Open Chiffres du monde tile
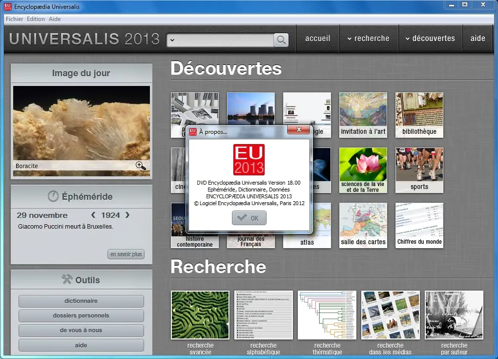Screen dimensions: 498x359 coord(419,225)
